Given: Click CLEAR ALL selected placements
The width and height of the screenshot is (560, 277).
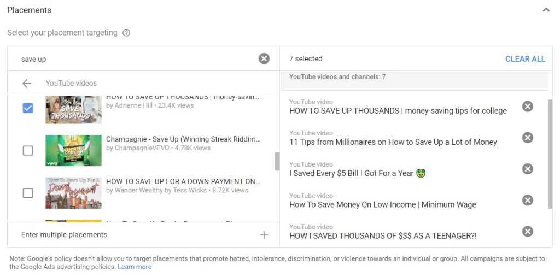Looking at the screenshot, I should click(x=525, y=59).
